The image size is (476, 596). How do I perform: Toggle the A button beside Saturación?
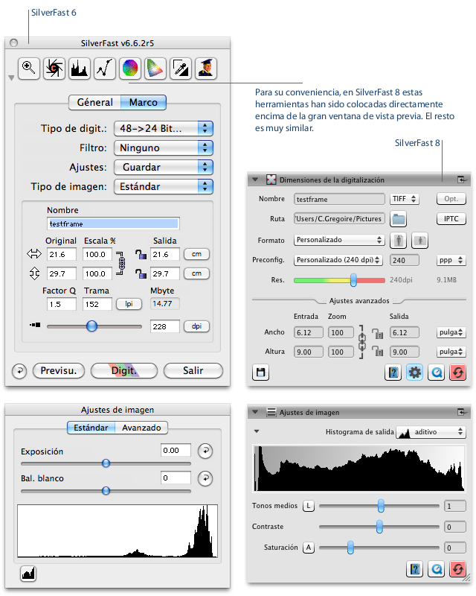pos(309,548)
